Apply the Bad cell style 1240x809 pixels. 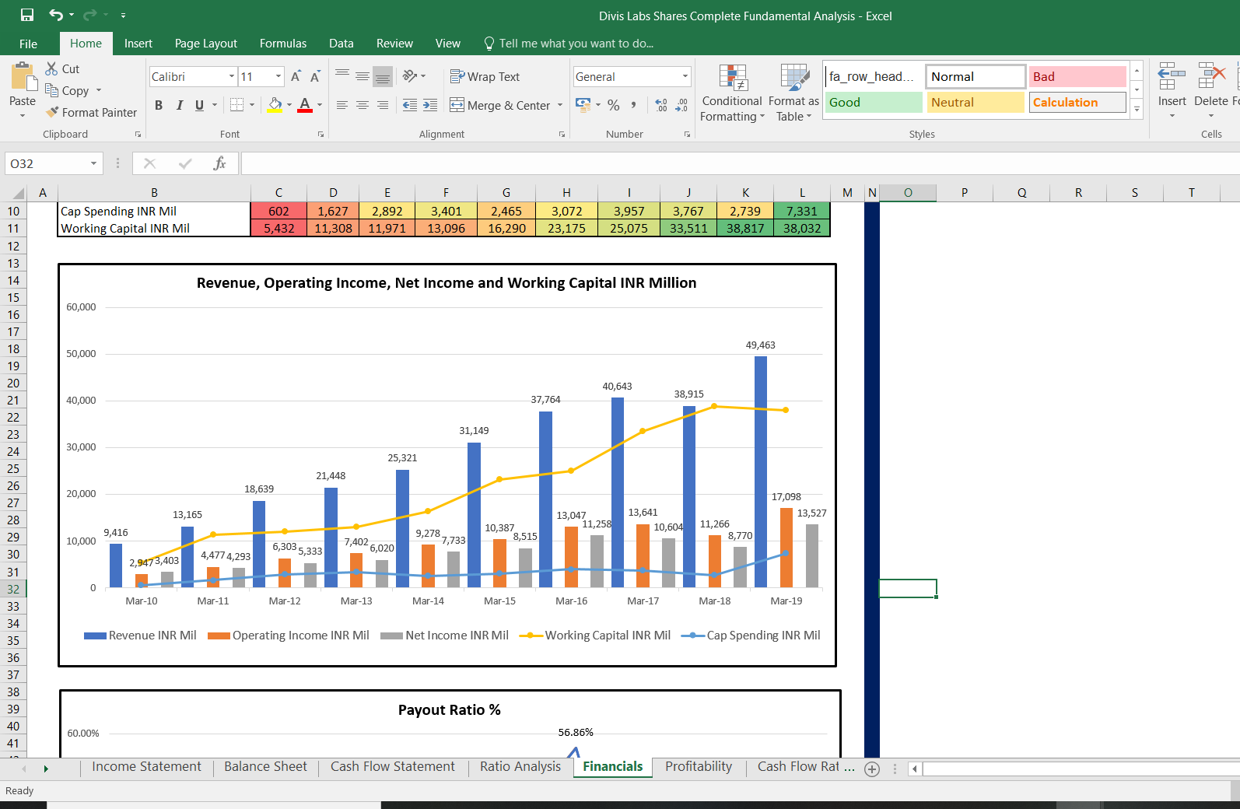1077,76
